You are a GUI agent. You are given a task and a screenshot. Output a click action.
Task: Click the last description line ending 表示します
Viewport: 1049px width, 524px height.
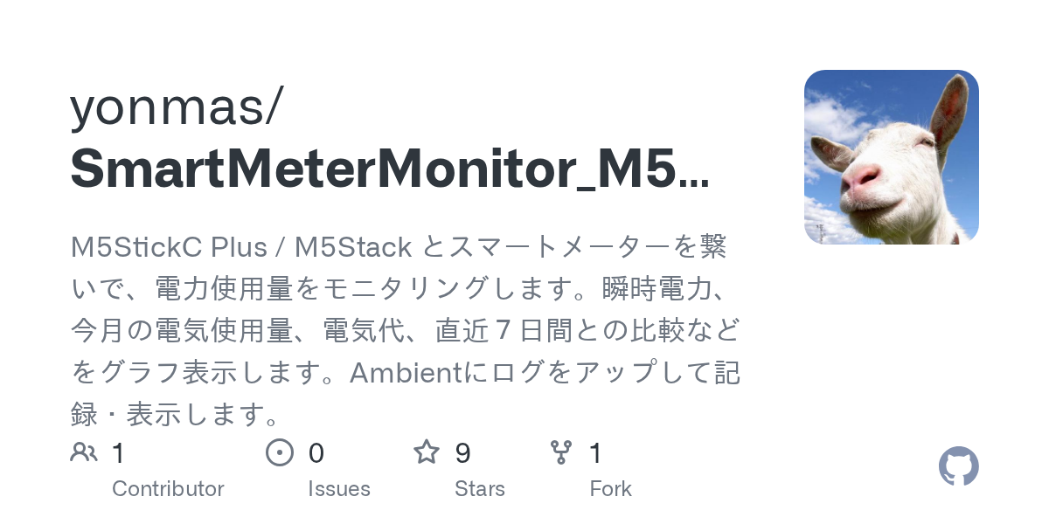[175, 415]
